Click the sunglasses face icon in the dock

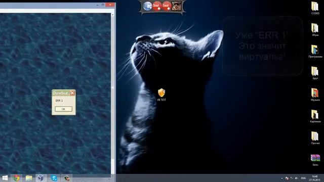(176, 6)
